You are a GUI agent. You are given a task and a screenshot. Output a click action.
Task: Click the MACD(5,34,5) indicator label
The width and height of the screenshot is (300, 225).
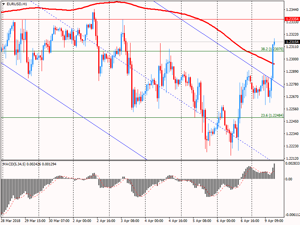pos(30,164)
